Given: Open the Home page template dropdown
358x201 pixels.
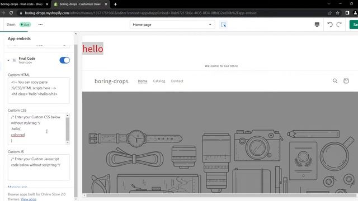Looking at the screenshot, I should 172,25.
